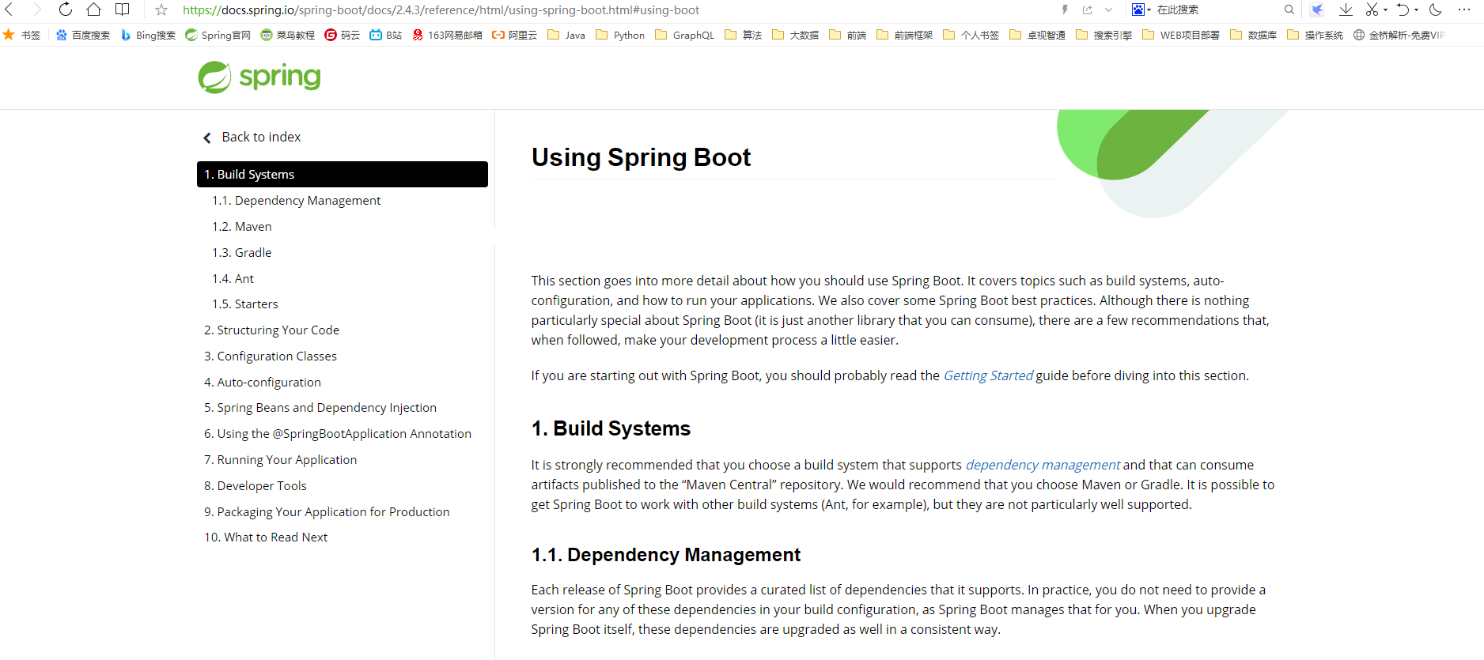Click the Spring logo

coord(259,77)
